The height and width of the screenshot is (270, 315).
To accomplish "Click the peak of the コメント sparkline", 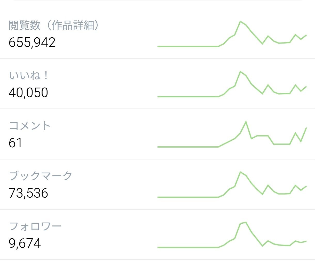I will click(246, 122).
